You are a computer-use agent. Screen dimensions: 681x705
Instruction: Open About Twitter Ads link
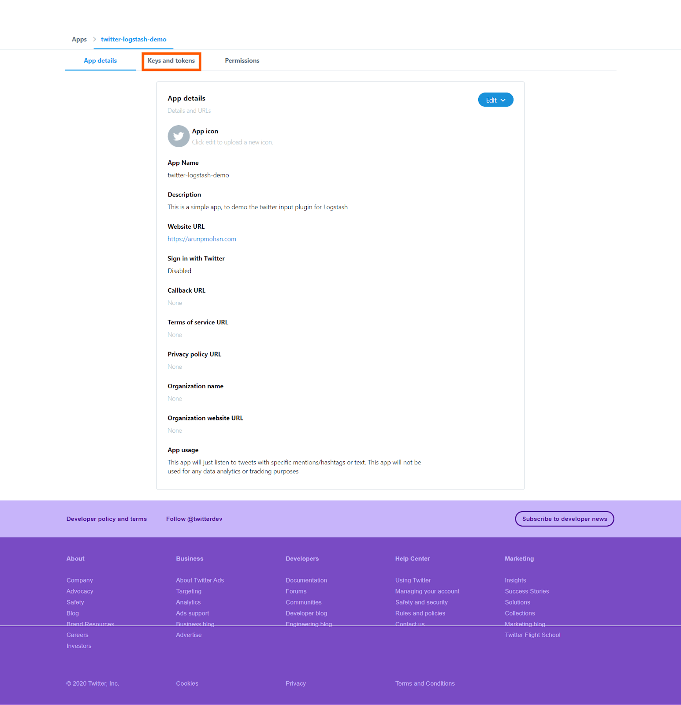(200, 580)
